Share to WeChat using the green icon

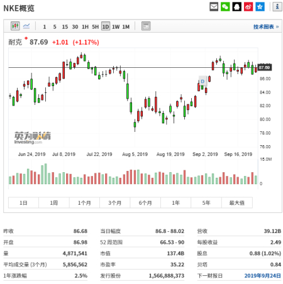coord(225,7)
